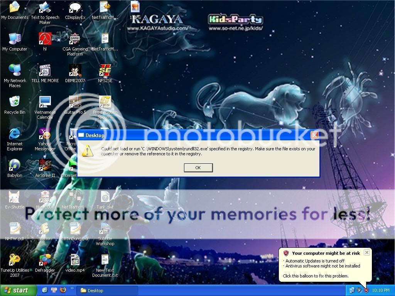The image size is (395, 296).
Task: Click the red Security Center tray shield
Action: coord(366,291)
